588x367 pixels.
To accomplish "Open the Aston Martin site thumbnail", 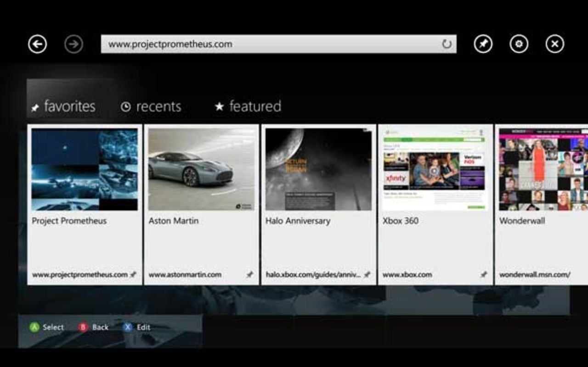I will pos(201,169).
